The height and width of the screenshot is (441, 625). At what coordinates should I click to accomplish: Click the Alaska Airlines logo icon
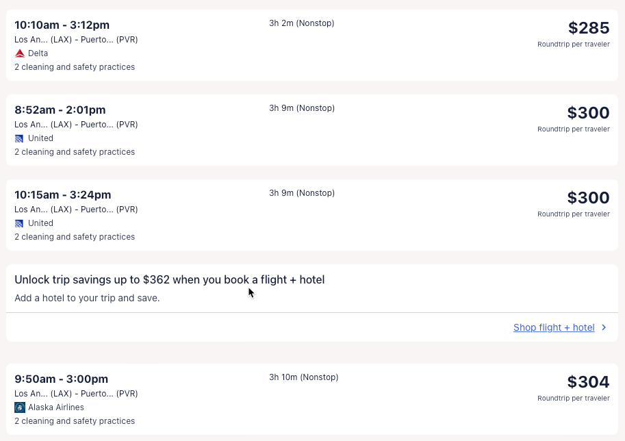[x=20, y=407]
